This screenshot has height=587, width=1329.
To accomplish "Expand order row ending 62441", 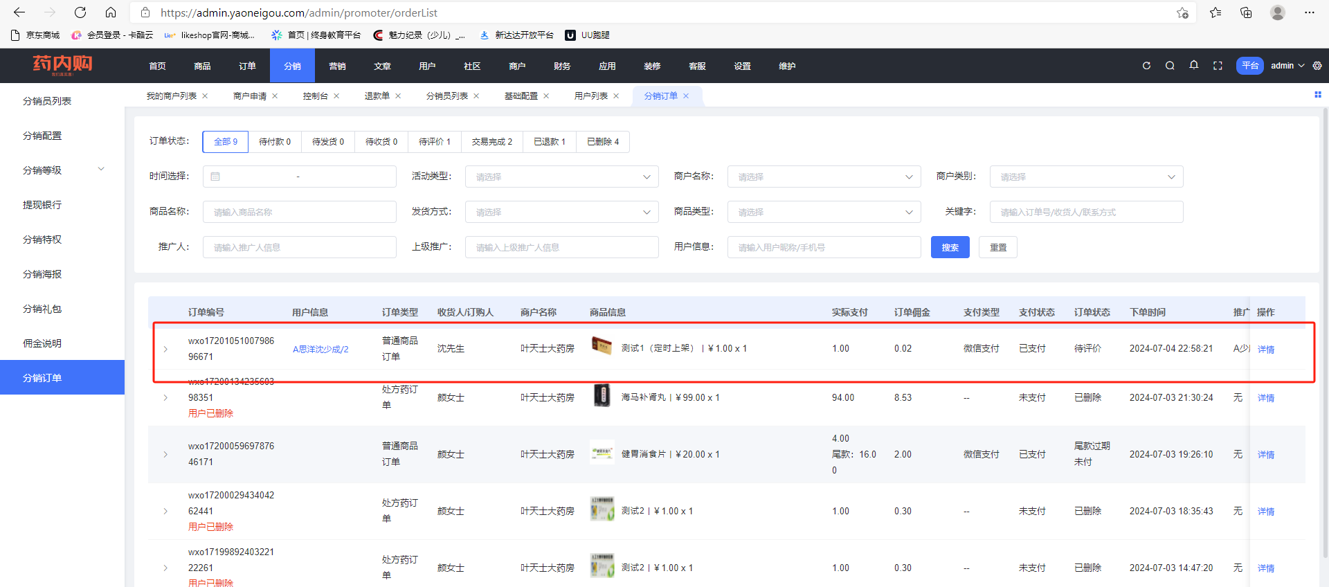I will [165, 511].
